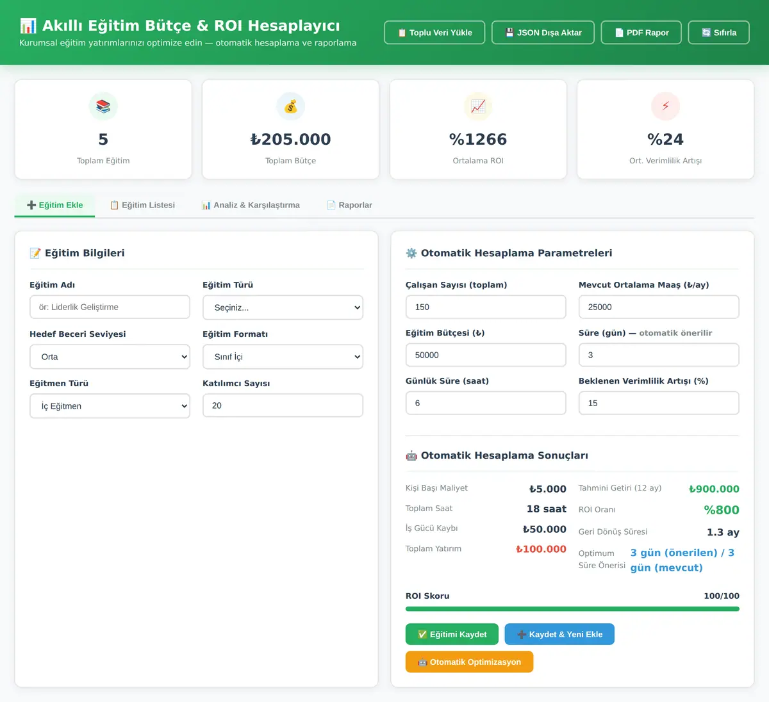Click the Eğitim Bütçesi input field
This screenshot has width=769, height=702.
point(486,355)
